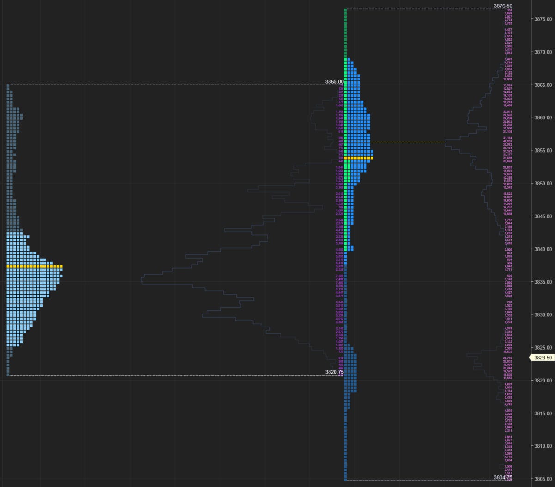Click the 3823.50 current price marker
This screenshot has width=555, height=487.
point(542,358)
